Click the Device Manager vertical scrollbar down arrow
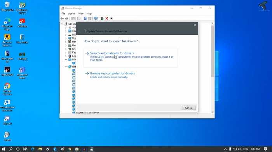This screenshot has height=152, width=272. [213, 112]
